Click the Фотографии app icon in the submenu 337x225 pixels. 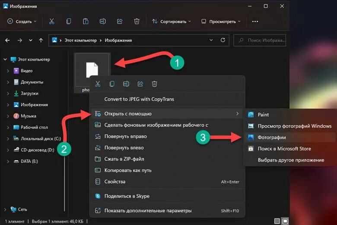251,137
